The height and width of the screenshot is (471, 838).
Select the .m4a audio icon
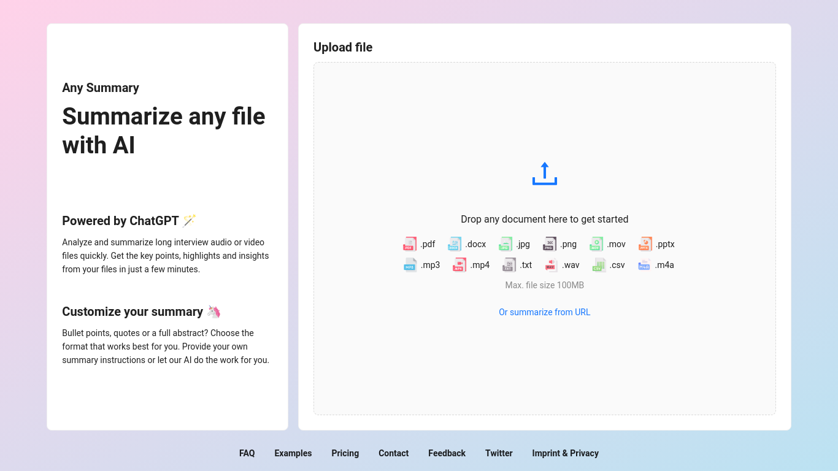[644, 264]
